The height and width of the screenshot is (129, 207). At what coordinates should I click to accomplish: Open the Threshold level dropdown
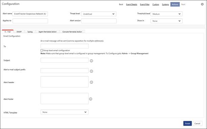(x=166, y=14)
